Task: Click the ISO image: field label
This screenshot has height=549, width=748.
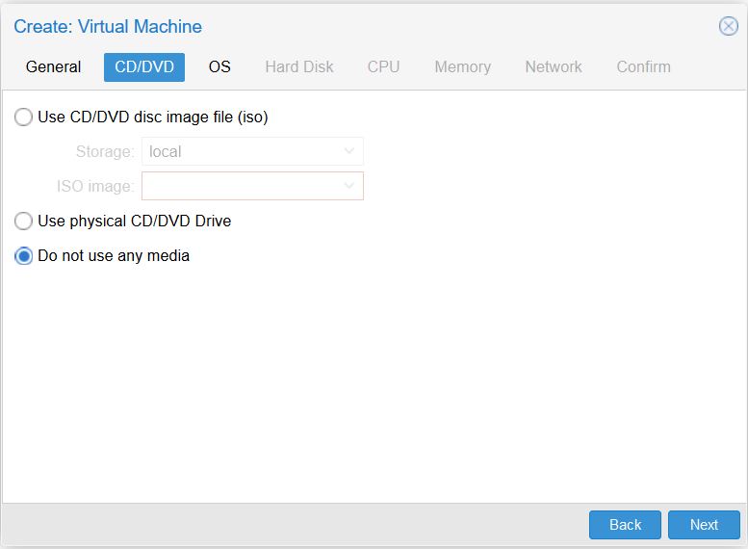Action: 95,186
